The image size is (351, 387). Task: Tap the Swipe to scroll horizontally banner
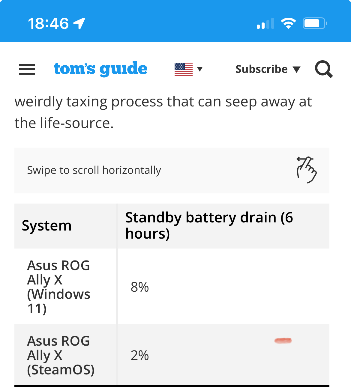coord(94,170)
